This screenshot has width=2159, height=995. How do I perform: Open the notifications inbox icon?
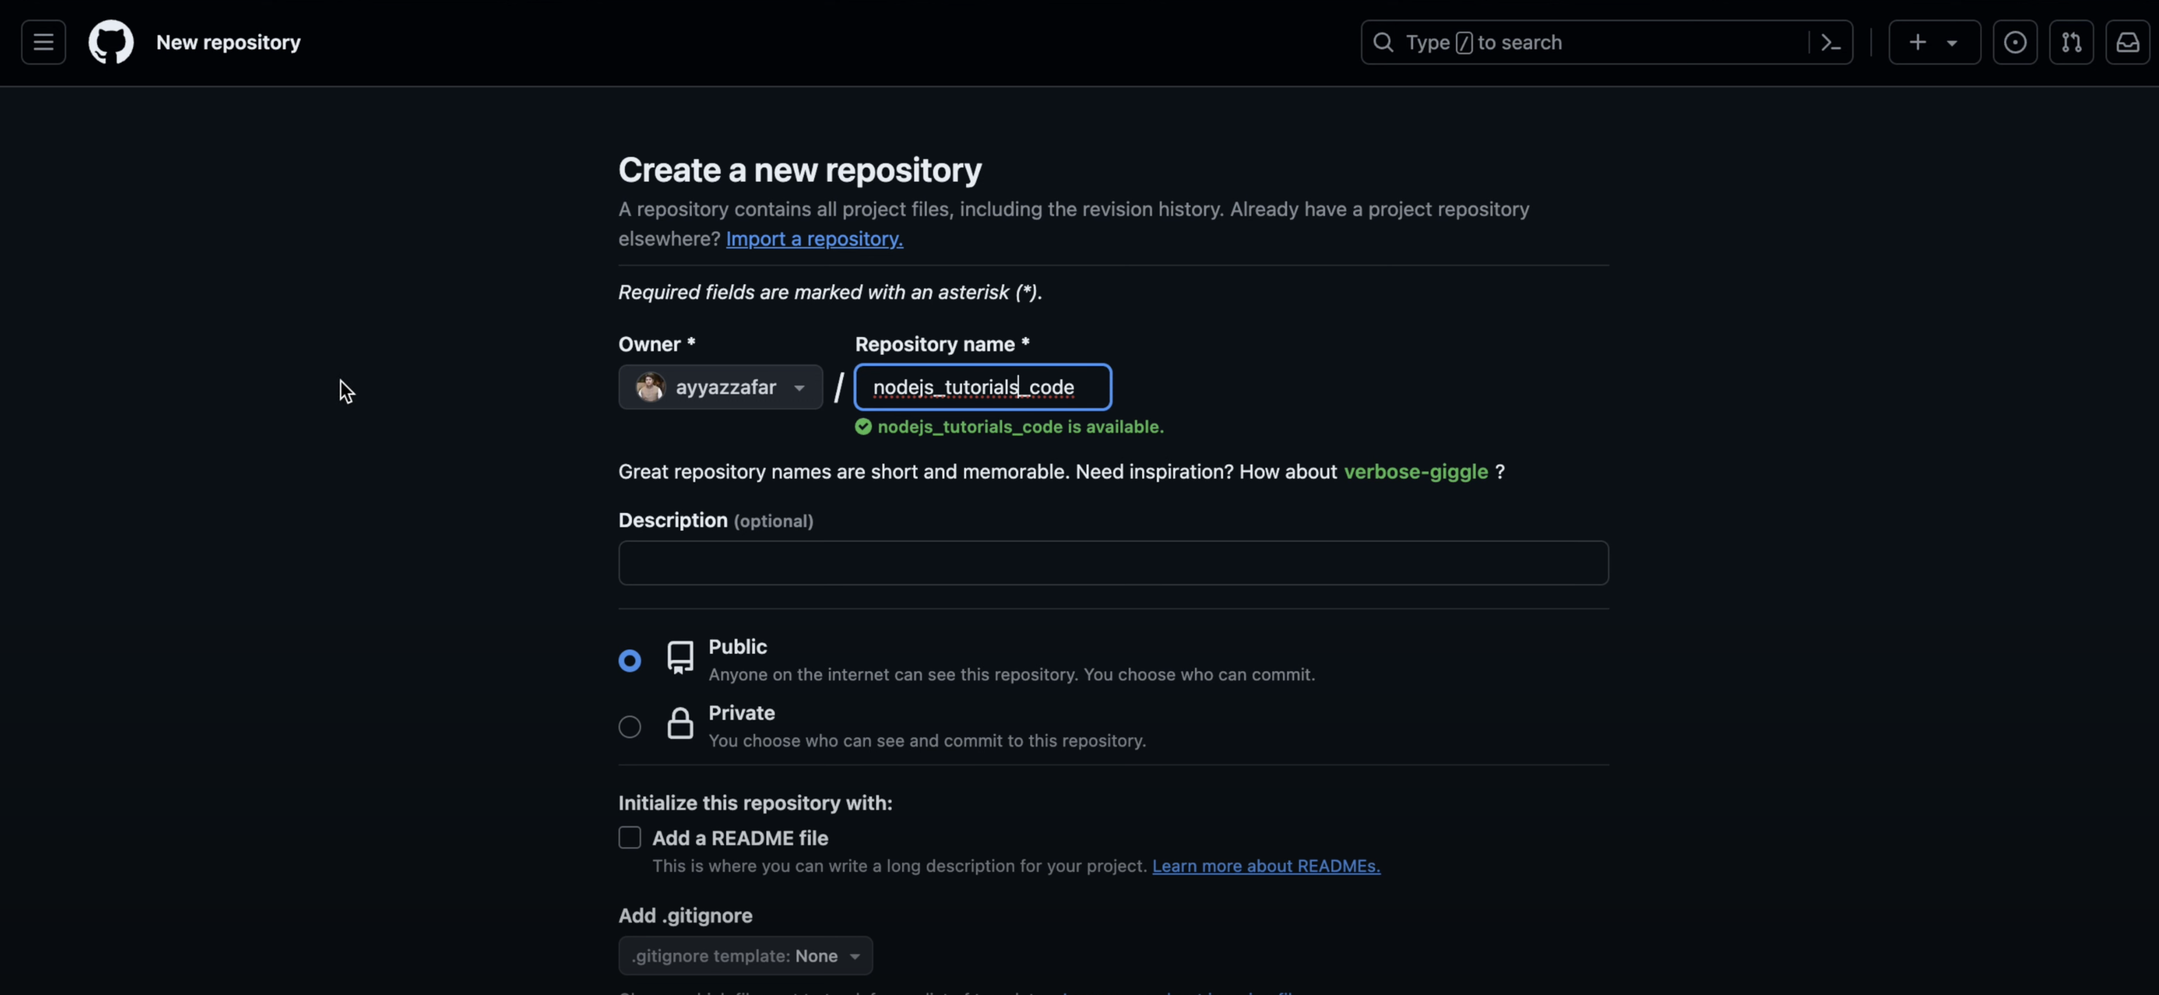tap(2127, 43)
